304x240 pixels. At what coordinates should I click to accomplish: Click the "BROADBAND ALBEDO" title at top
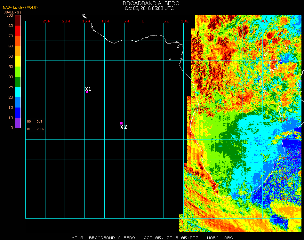tap(151, 3)
